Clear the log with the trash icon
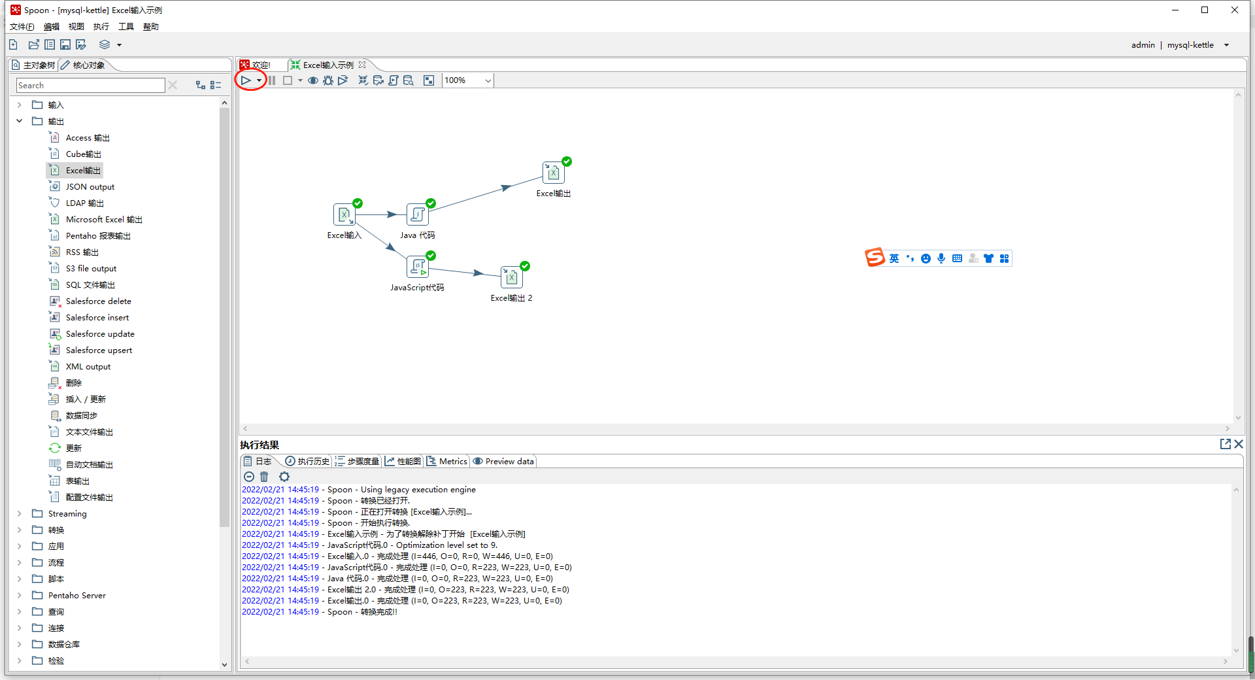This screenshot has width=1255, height=680. click(264, 477)
